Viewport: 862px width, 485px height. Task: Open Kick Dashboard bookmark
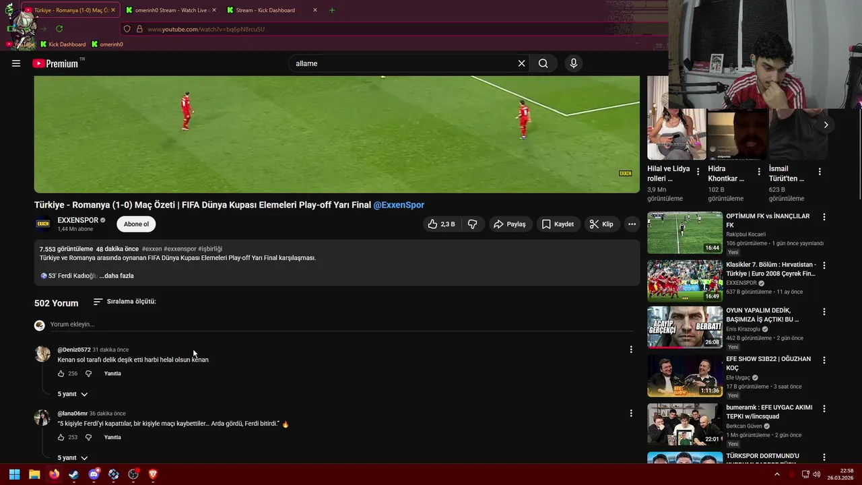63,44
